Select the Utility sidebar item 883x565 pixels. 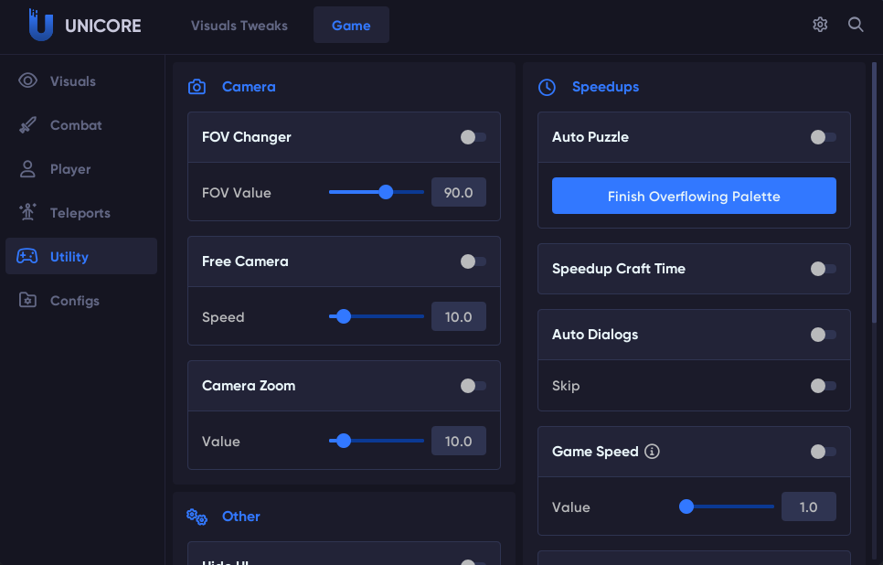click(x=81, y=257)
